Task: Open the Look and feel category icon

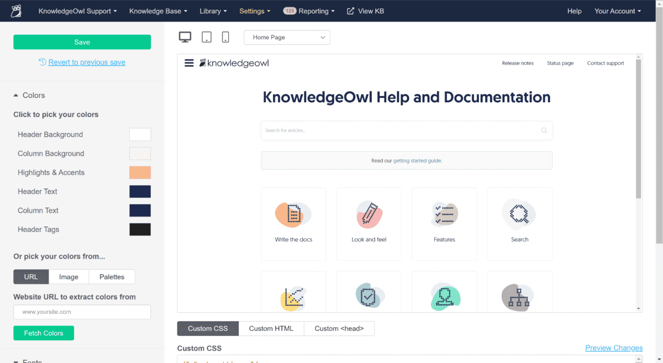Action: pos(369,214)
